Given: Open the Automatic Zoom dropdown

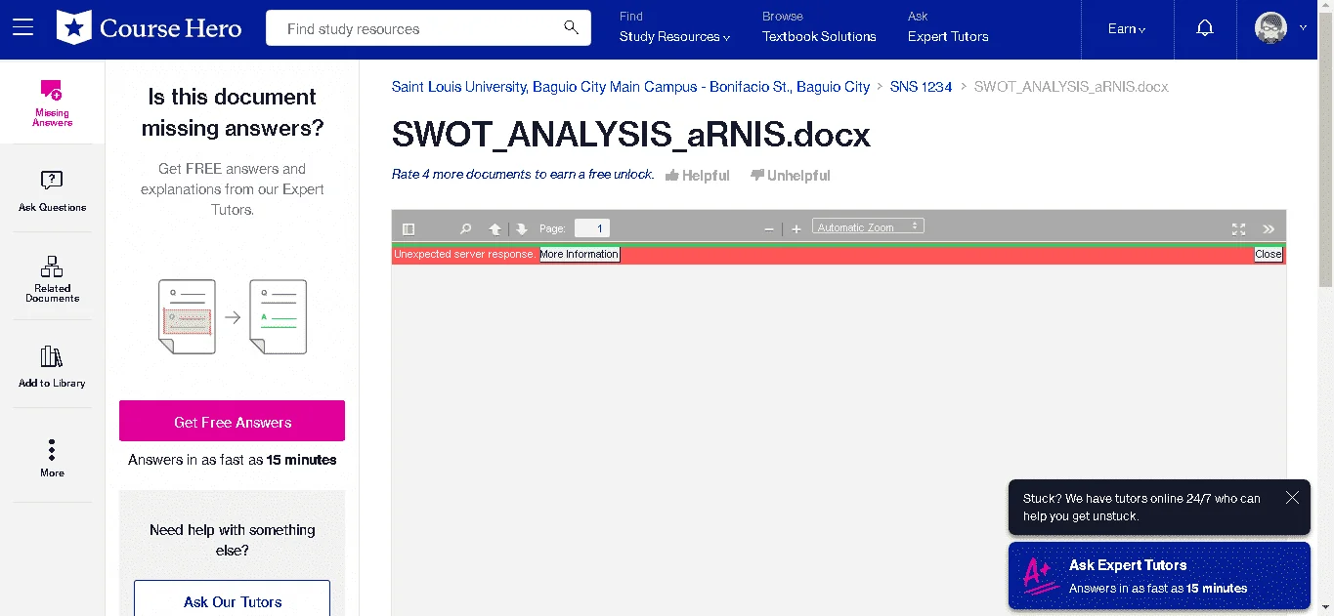Looking at the screenshot, I should pyautogui.click(x=868, y=226).
